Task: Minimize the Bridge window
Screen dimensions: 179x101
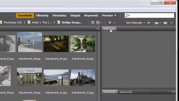Action: pos(154,3)
